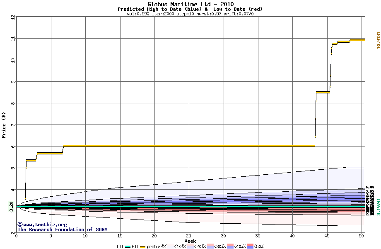Select the 10% to 20% probability swatch

pos(190,246)
